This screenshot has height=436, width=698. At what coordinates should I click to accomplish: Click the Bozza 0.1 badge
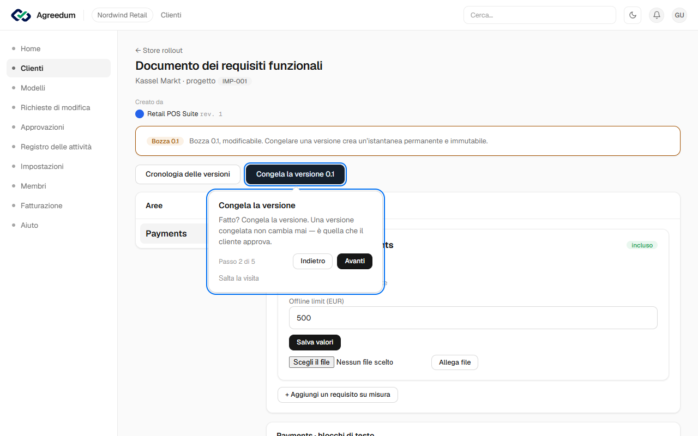[165, 141]
